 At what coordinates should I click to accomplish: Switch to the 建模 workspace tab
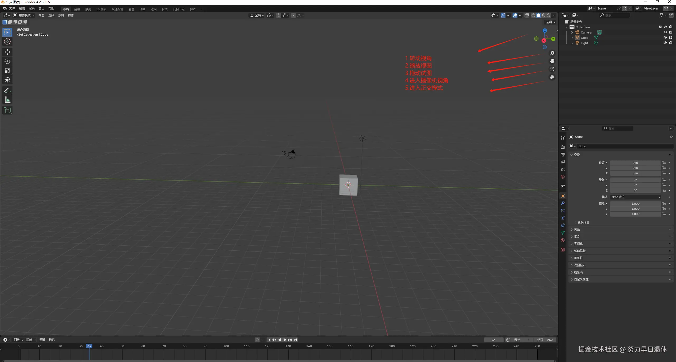[x=77, y=9]
